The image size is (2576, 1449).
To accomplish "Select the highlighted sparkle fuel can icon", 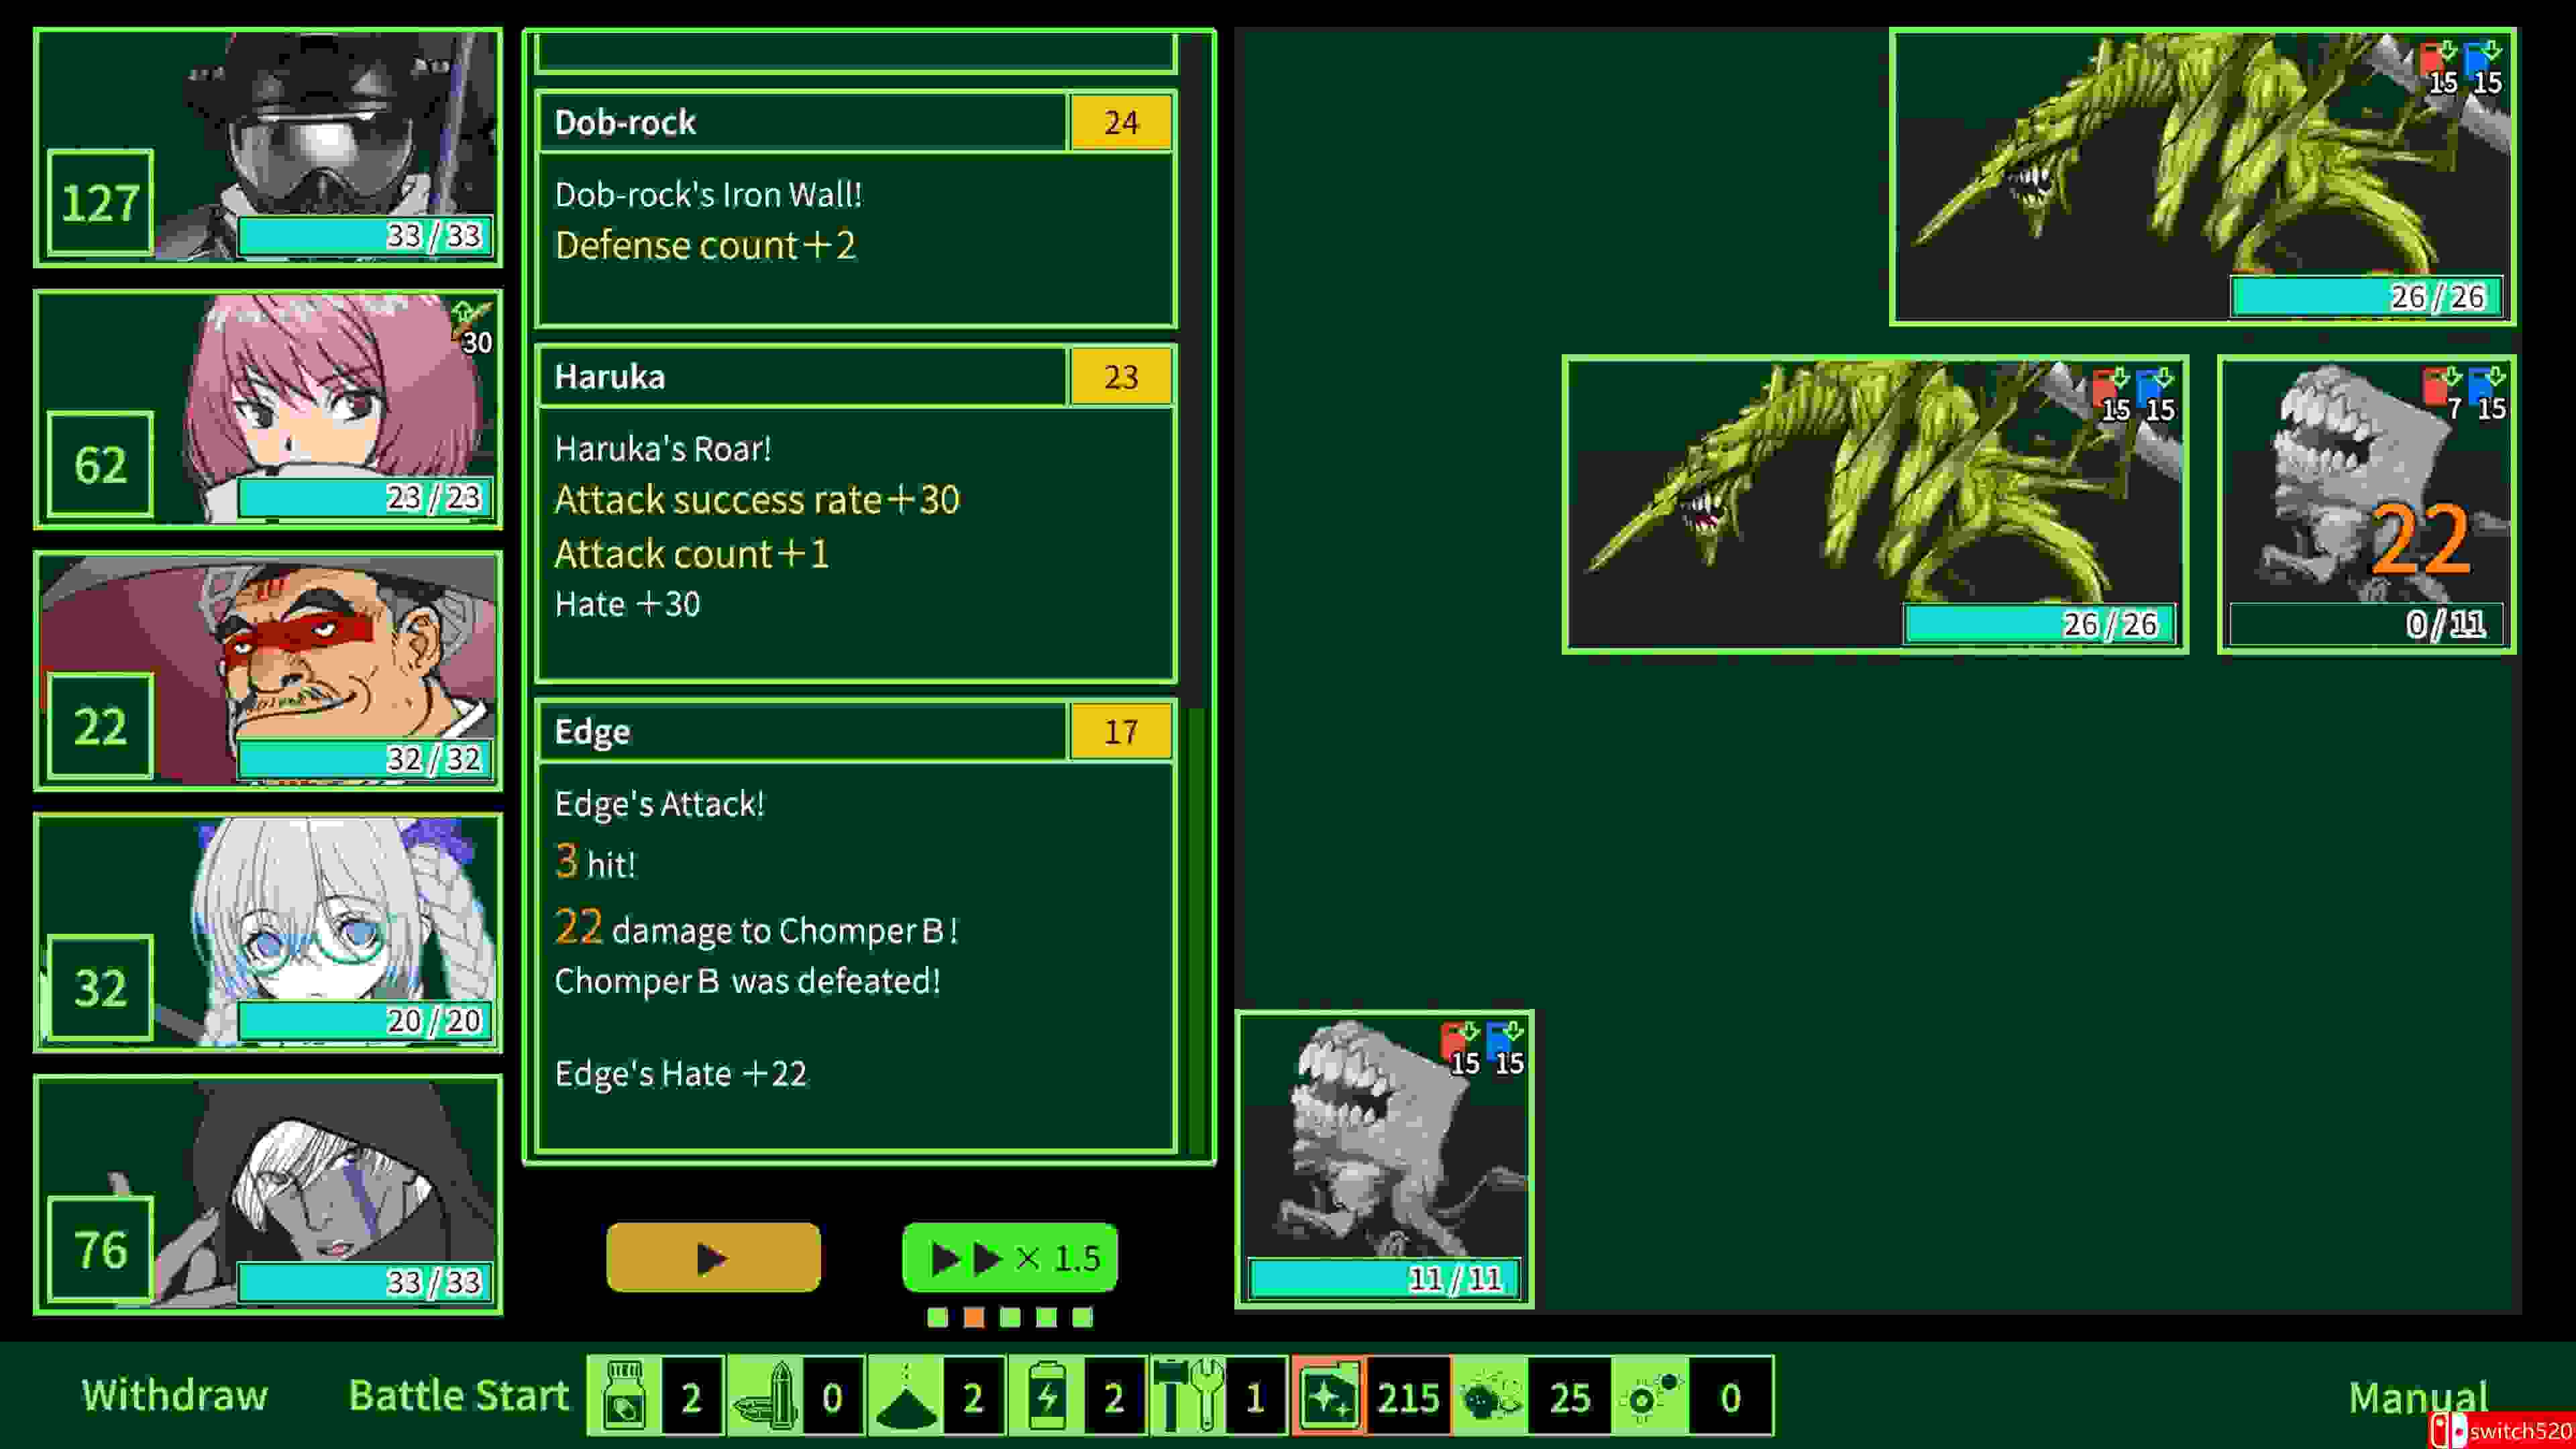I will [x=1329, y=1396].
